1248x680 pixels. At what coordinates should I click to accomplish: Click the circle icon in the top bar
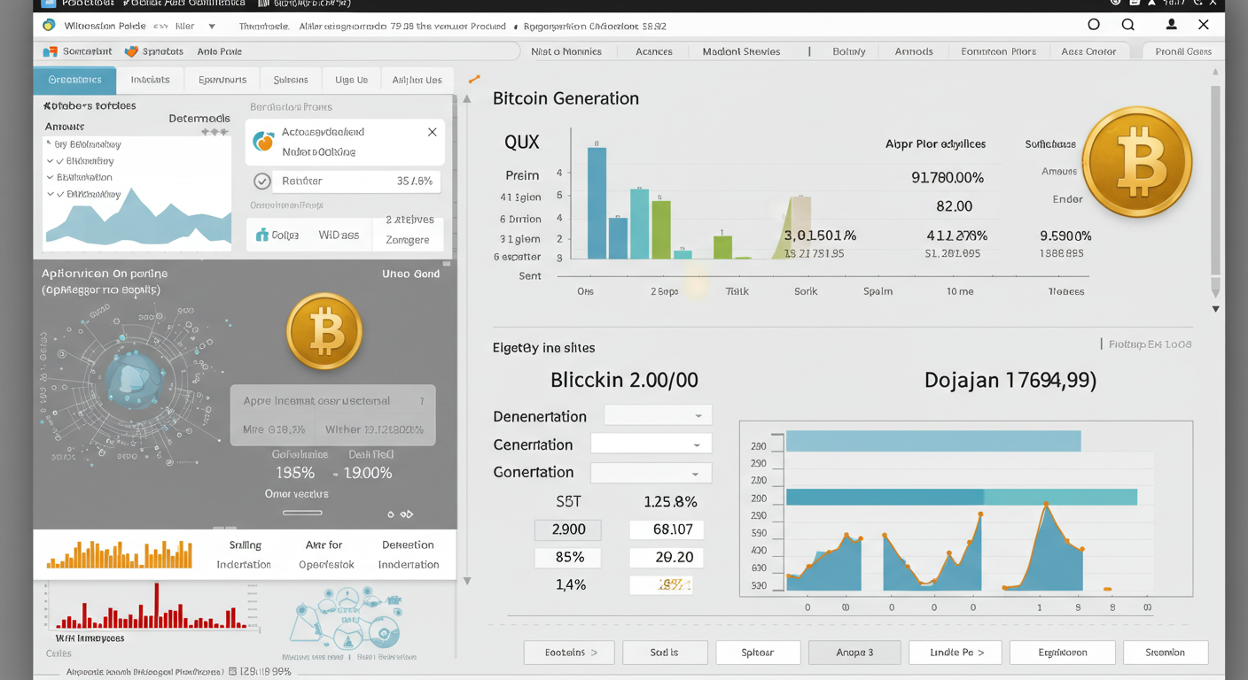[x=1094, y=25]
